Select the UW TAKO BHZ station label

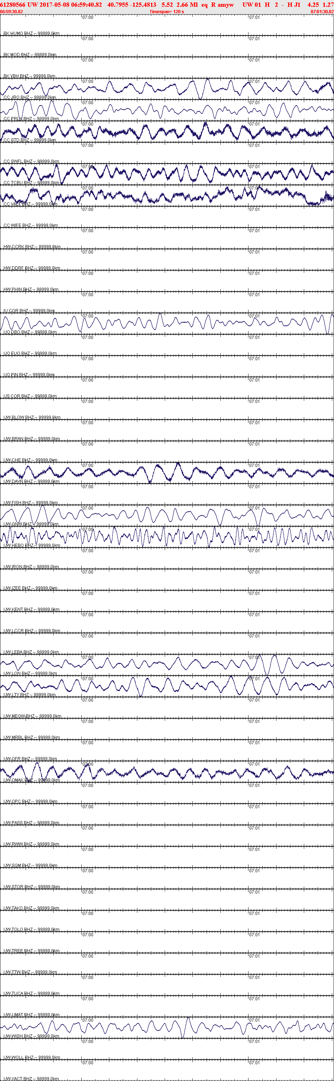[32, 908]
